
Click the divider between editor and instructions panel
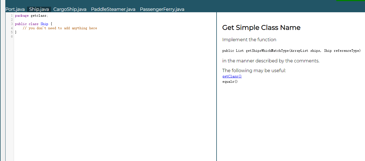(217, 84)
